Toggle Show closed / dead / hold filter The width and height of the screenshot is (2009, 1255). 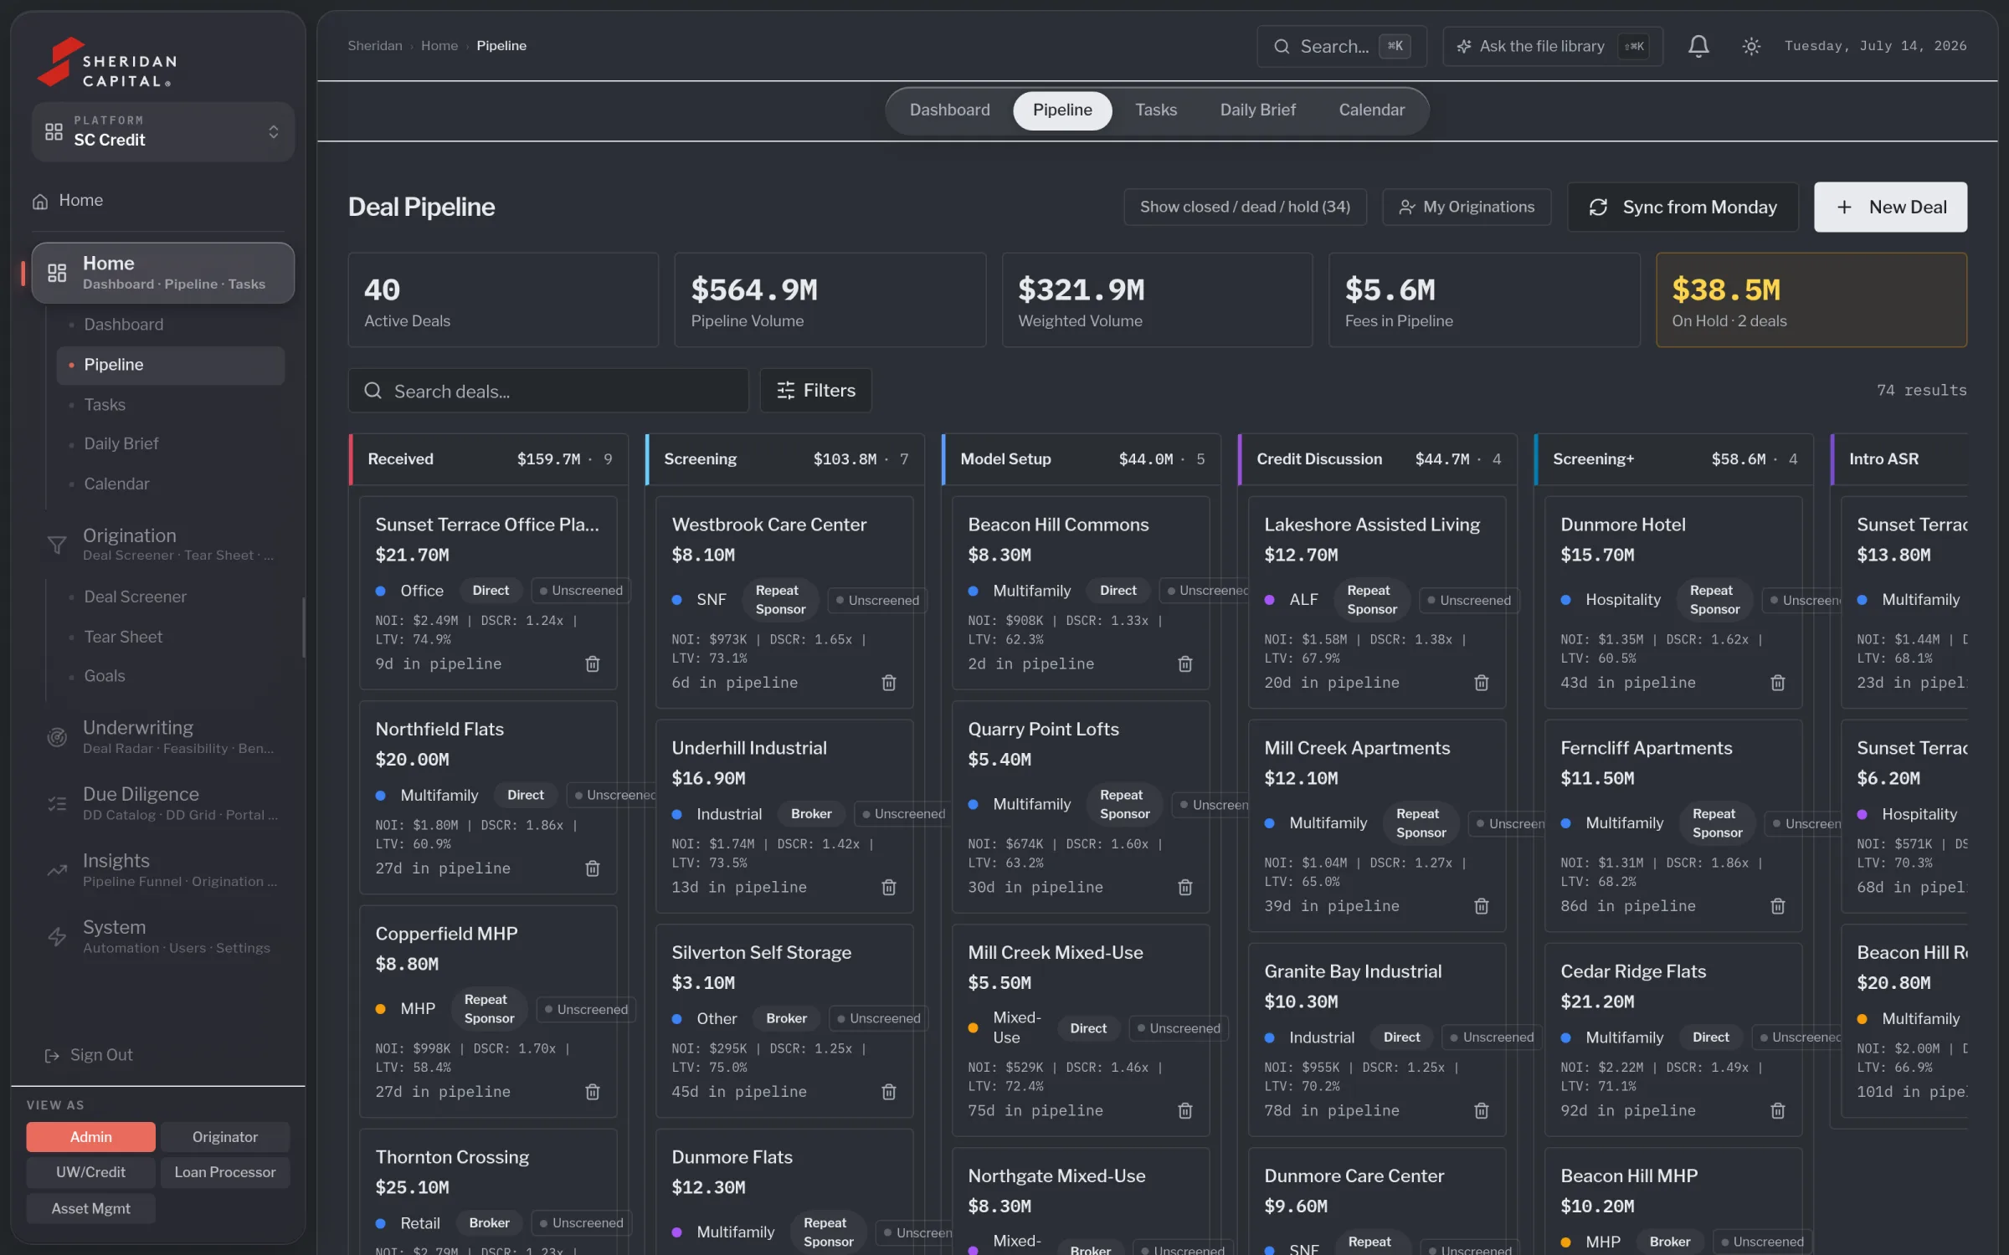pos(1245,207)
